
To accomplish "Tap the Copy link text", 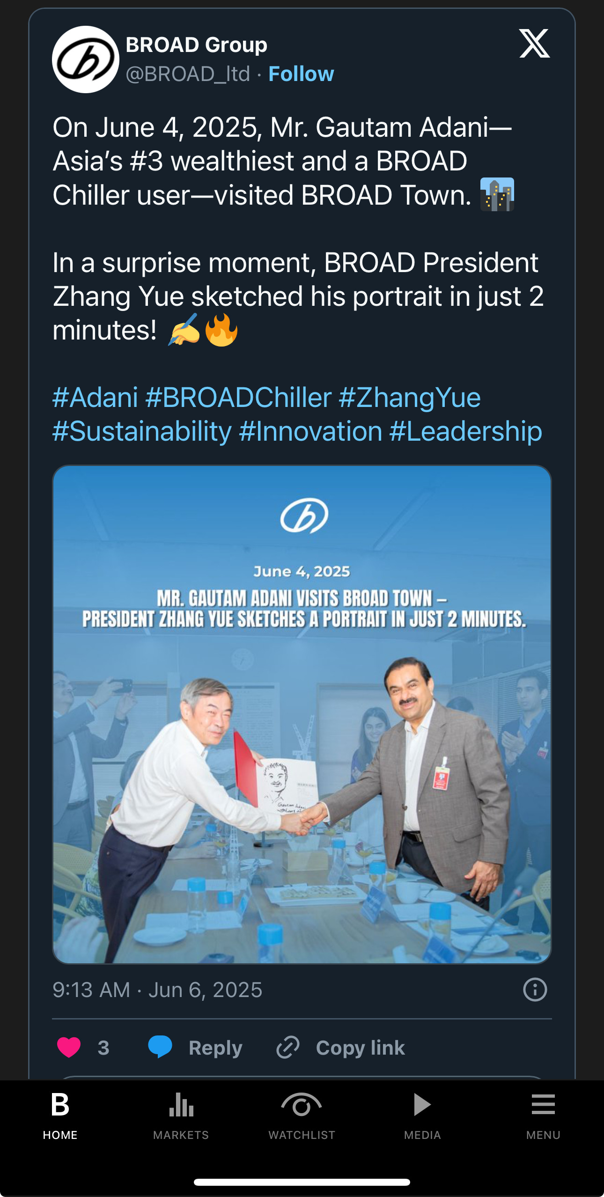I will point(361,1048).
